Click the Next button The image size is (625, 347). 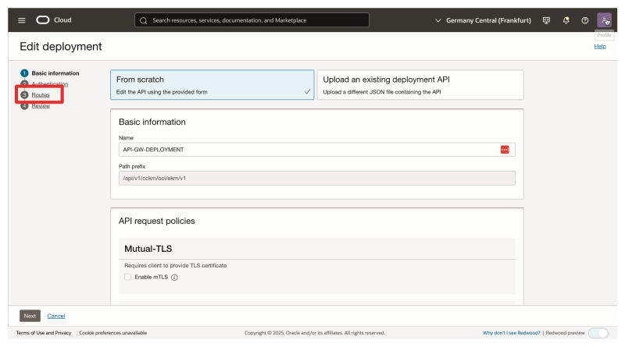coord(30,316)
